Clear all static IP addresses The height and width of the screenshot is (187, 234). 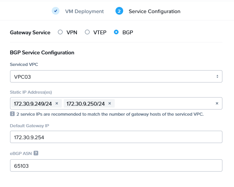[x=217, y=103]
